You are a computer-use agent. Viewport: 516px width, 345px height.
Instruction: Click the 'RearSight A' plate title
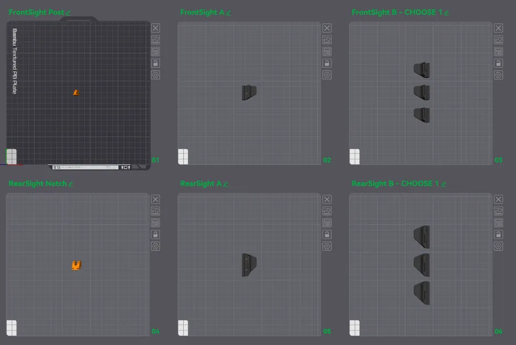201,183
